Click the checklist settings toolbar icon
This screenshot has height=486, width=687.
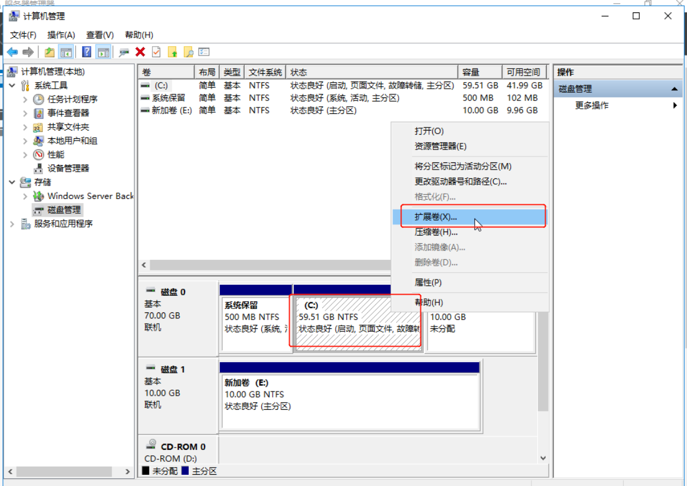[x=204, y=52]
